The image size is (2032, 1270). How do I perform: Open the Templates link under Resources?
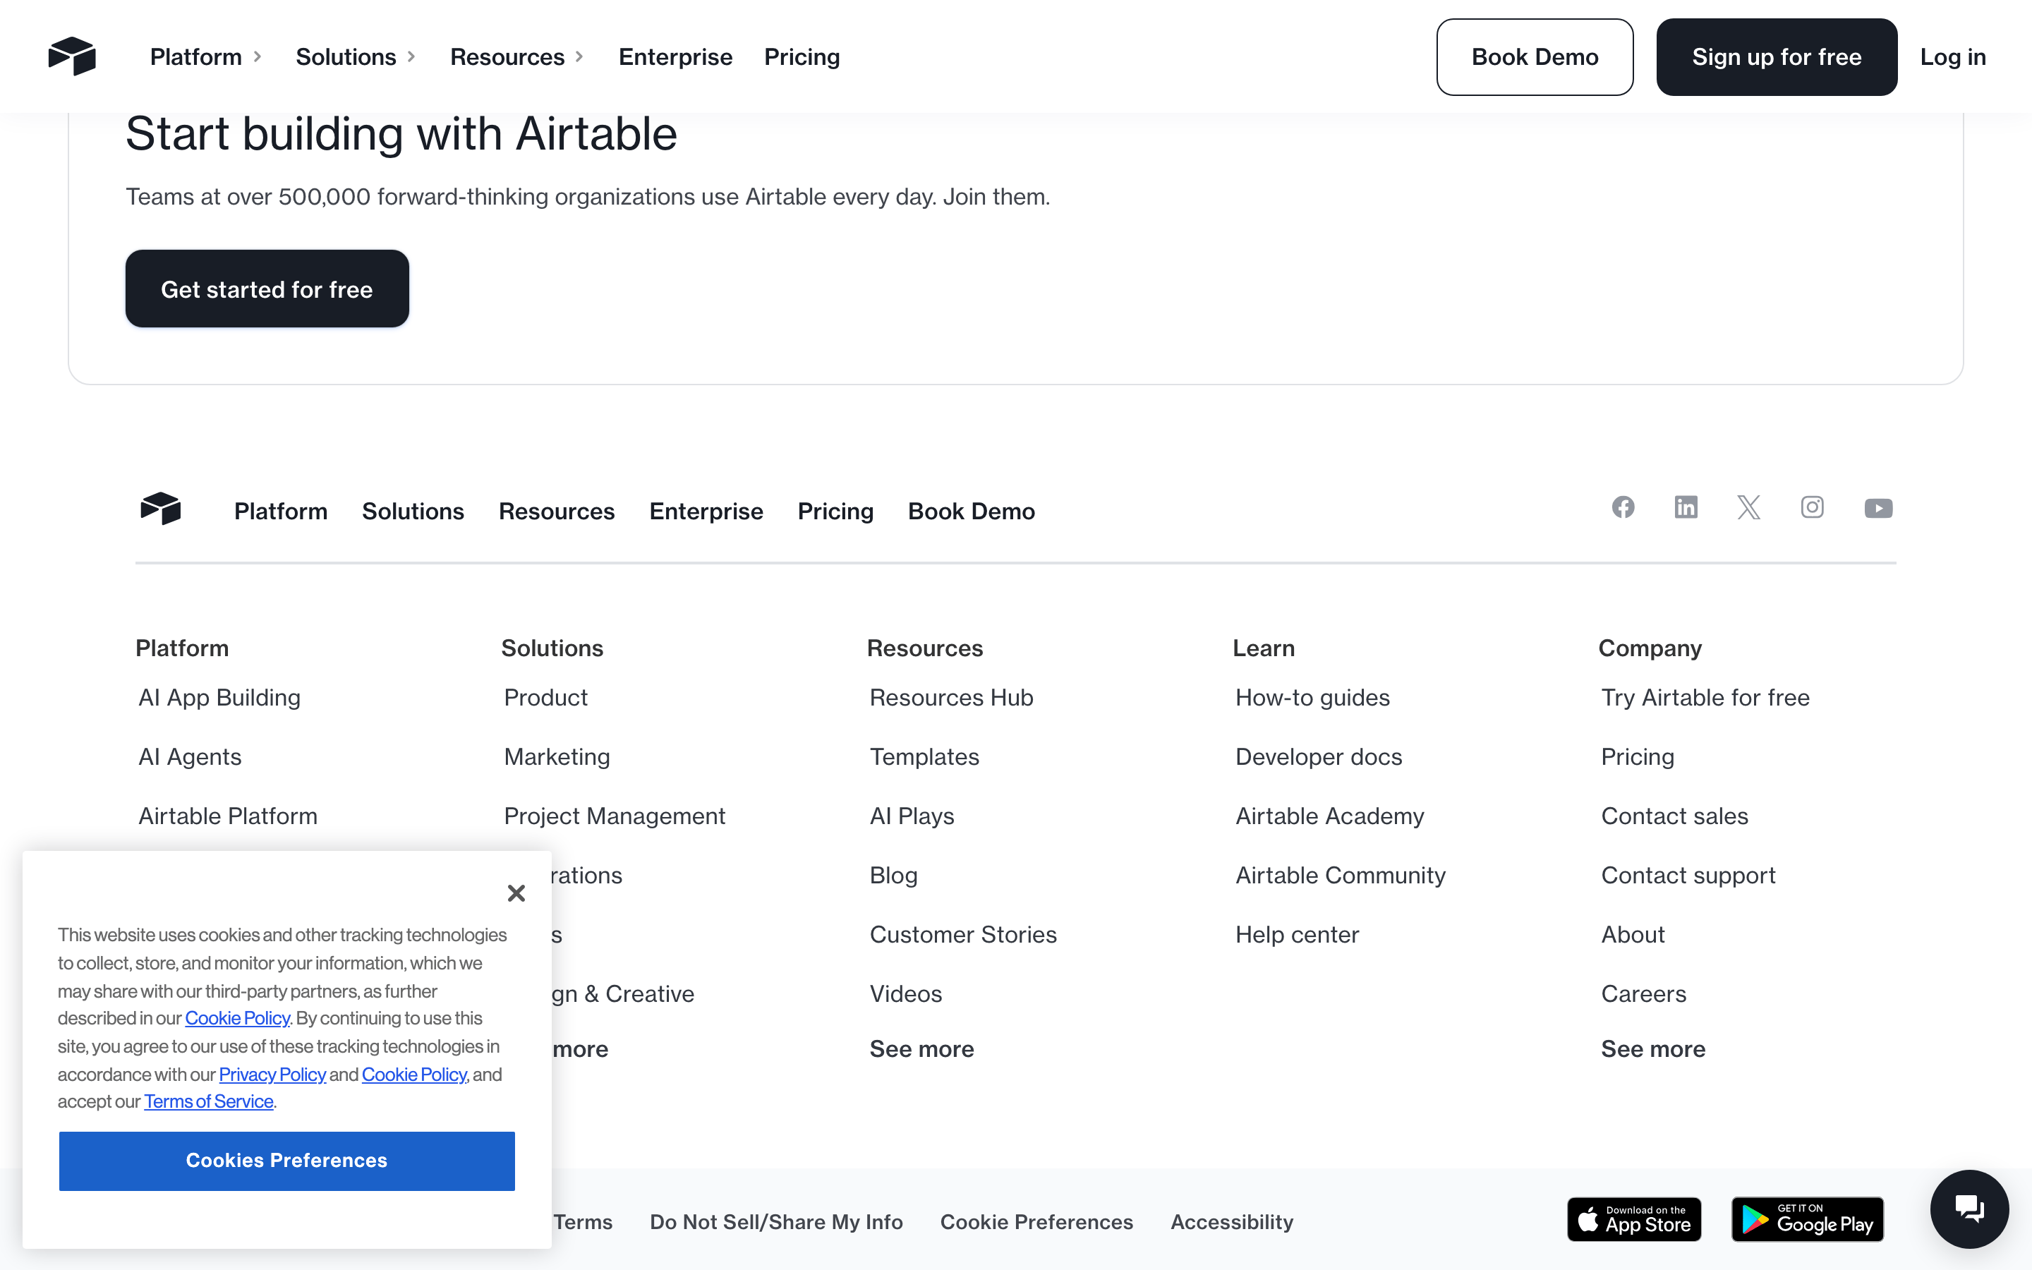[x=924, y=757]
